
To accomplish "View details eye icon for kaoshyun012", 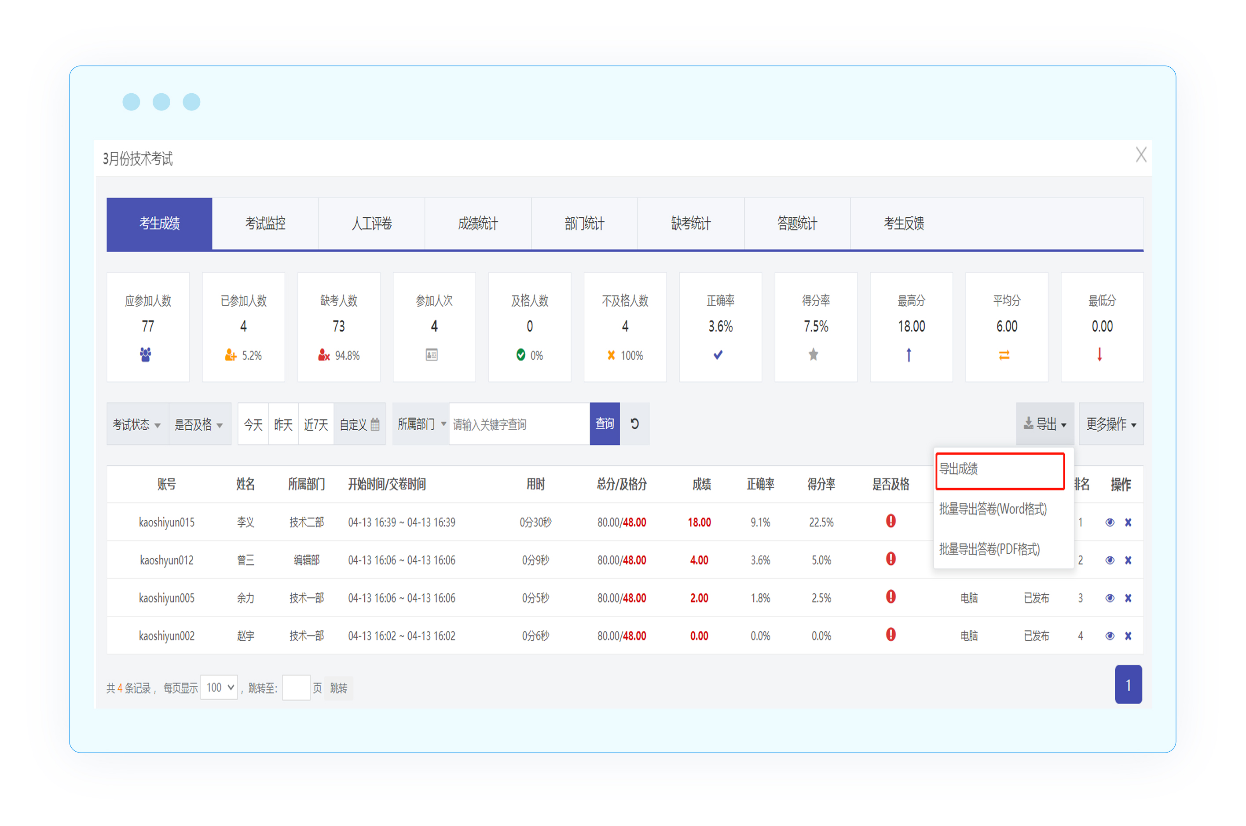I will coord(1110,560).
